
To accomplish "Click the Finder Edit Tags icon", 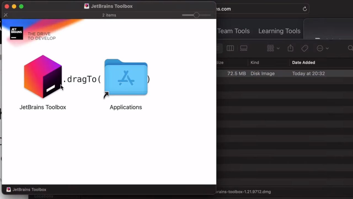I will (305, 48).
